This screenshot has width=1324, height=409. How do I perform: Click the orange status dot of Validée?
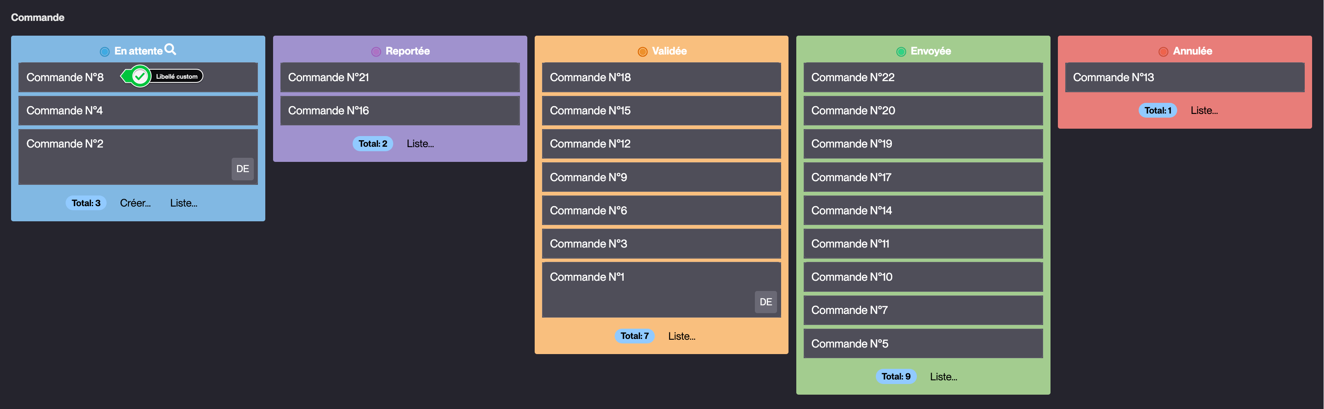pos(643,51)
